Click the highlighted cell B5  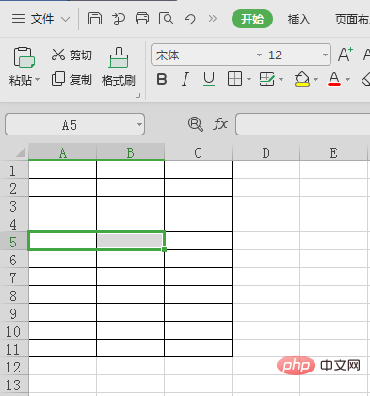pyautogui.click(x=130, y=241)
